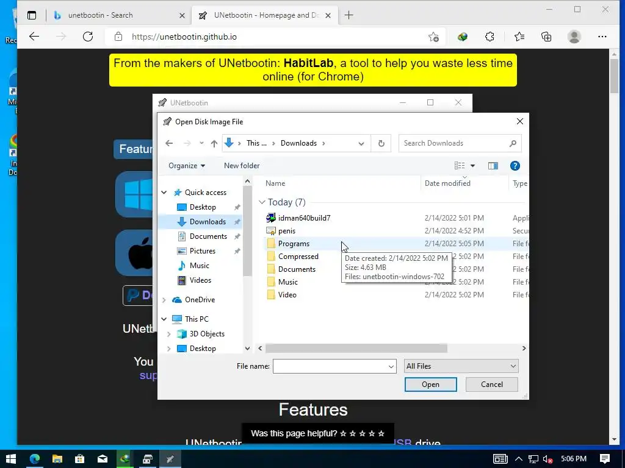Click the Search Downloads field
Image resolution: width=625 pixels, height=468 pixels.
click(x=460, y=143)
